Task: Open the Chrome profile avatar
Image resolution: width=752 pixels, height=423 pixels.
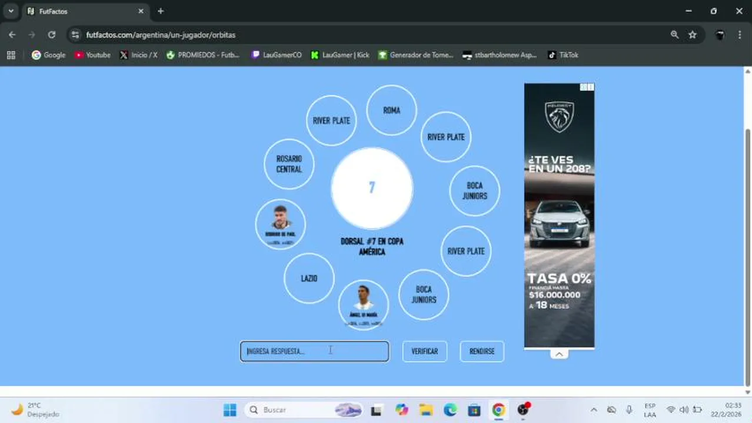Action: (x=720, y=35)
